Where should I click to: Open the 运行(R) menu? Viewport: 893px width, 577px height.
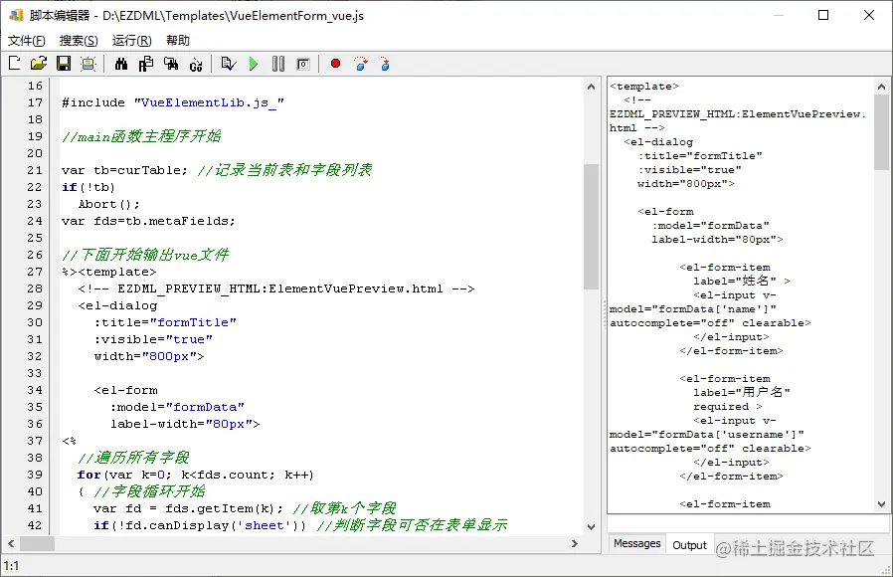[131, 41]
